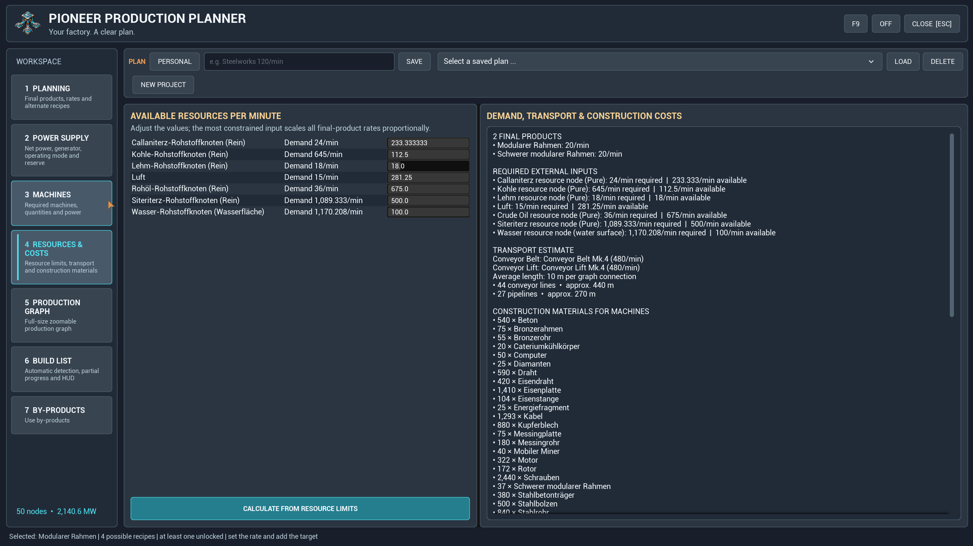Toggle the OFF button in header
The width and height of the screenshot is (973, 546).
tap(885, 24)
